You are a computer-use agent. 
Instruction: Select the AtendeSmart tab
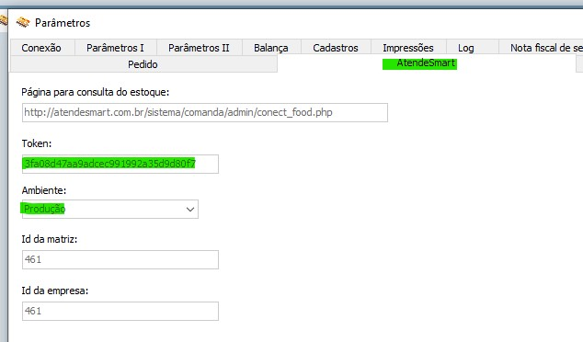(426, 63)
